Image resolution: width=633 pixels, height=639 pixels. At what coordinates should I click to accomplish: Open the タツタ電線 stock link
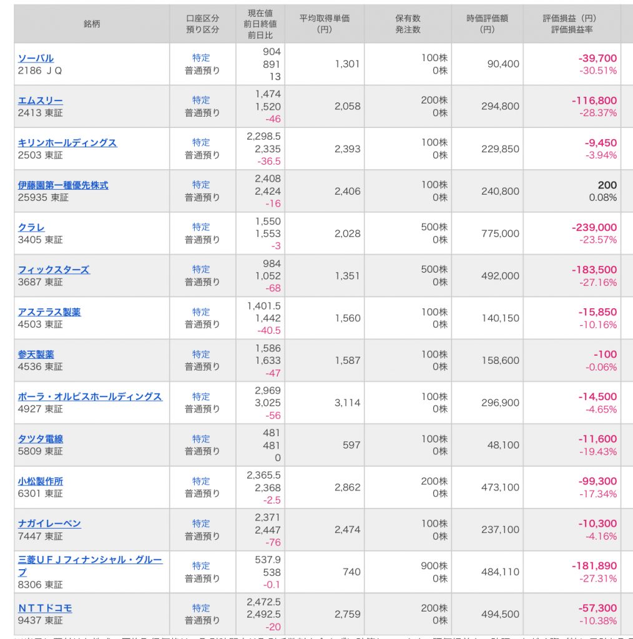pyautogui.click(x=40, y=439)
